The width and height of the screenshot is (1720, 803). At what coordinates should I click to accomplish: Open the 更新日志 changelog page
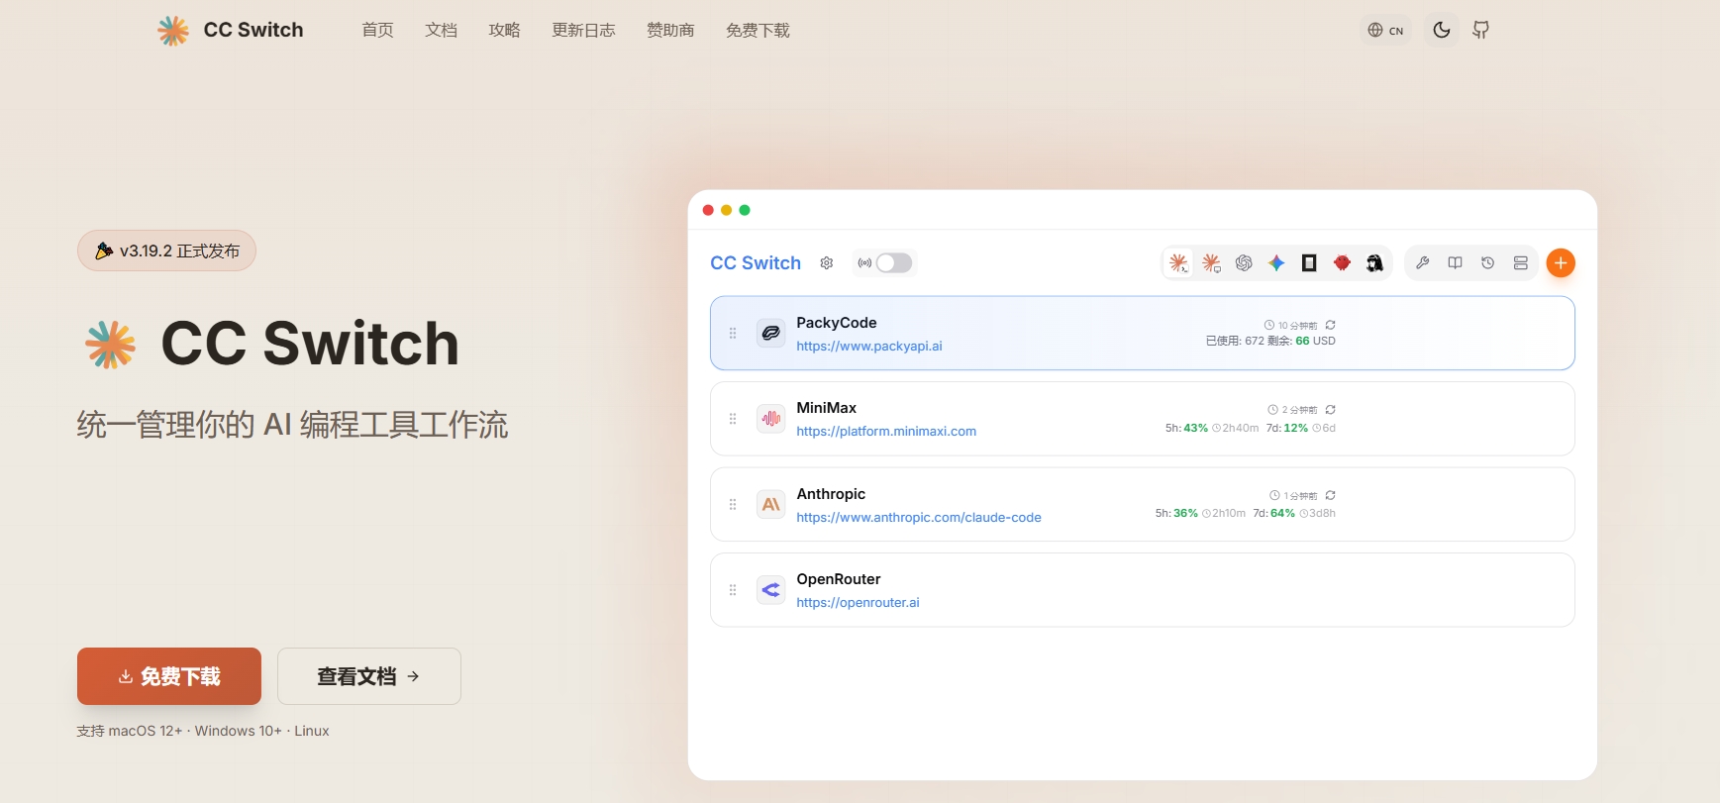(583, 31)
